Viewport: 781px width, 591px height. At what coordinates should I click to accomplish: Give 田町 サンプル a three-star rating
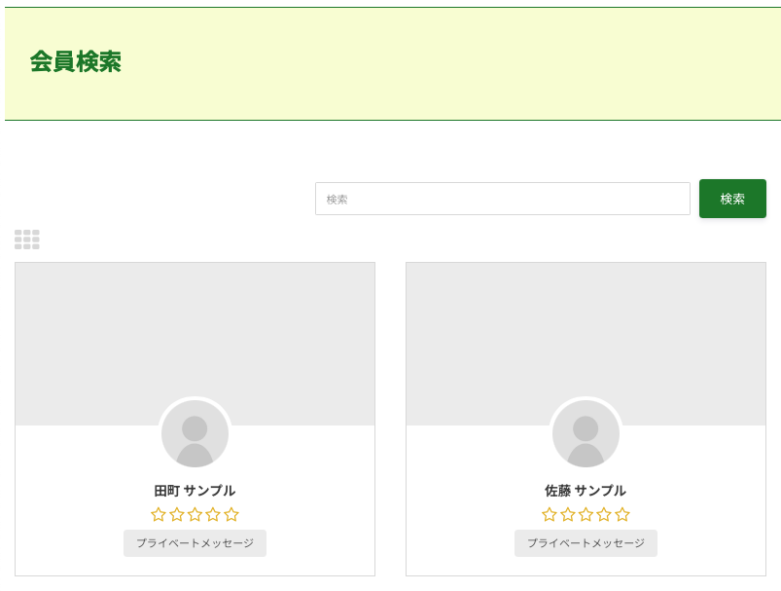(x=195, y=514)
